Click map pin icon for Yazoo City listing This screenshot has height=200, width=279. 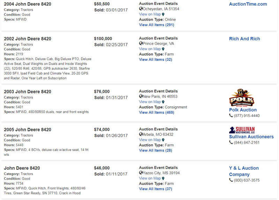[163, 178]
